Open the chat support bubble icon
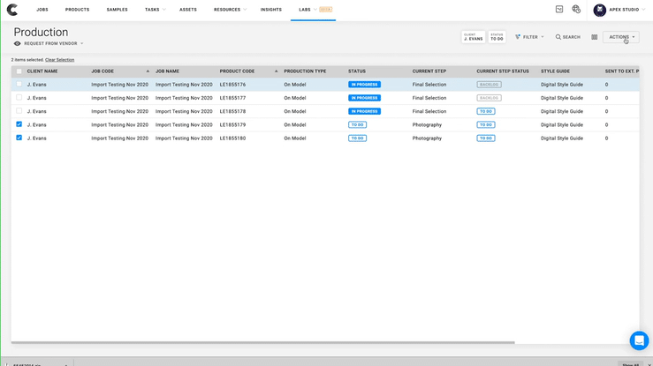653x366 pixels. (638, 340)
